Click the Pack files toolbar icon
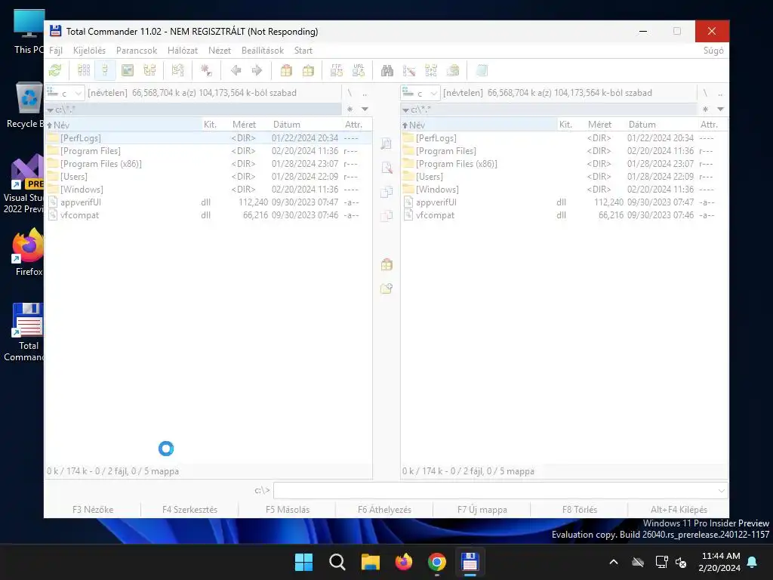The height and width of the screenshot is (580, 773). point(286,70)
